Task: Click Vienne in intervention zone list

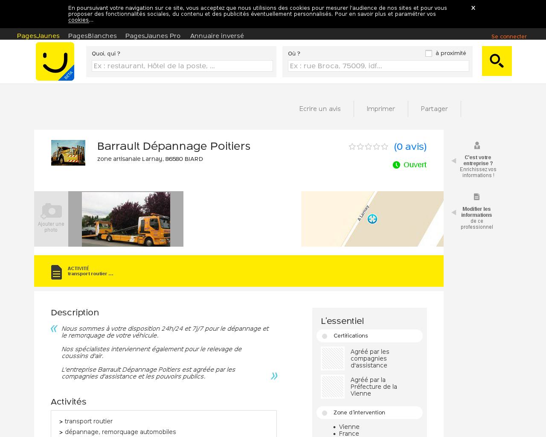Action: pos(349,427)
